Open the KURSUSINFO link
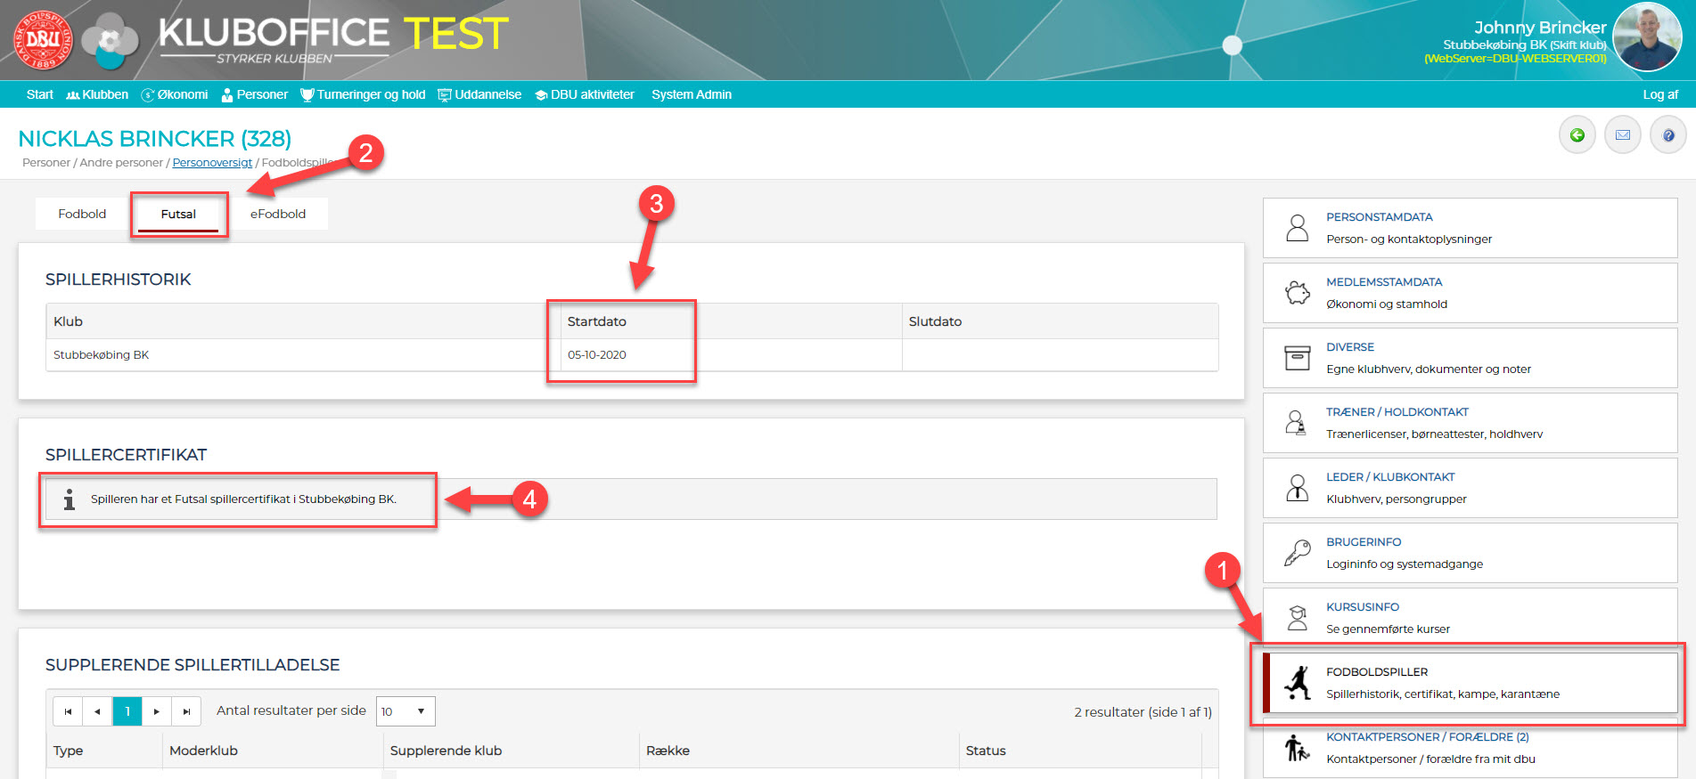 [1363, 607]
